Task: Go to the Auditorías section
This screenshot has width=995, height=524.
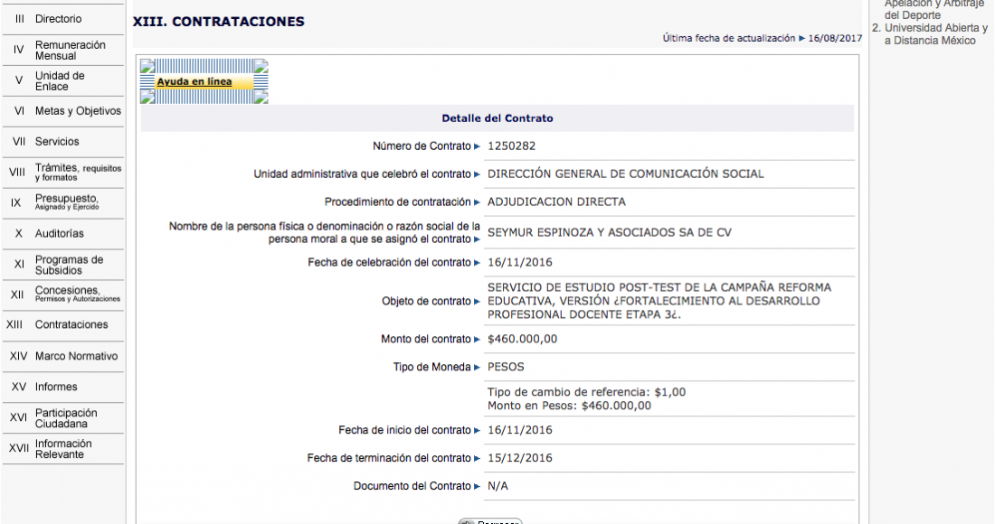Action: pyautogui.click(x=59, y=234)
